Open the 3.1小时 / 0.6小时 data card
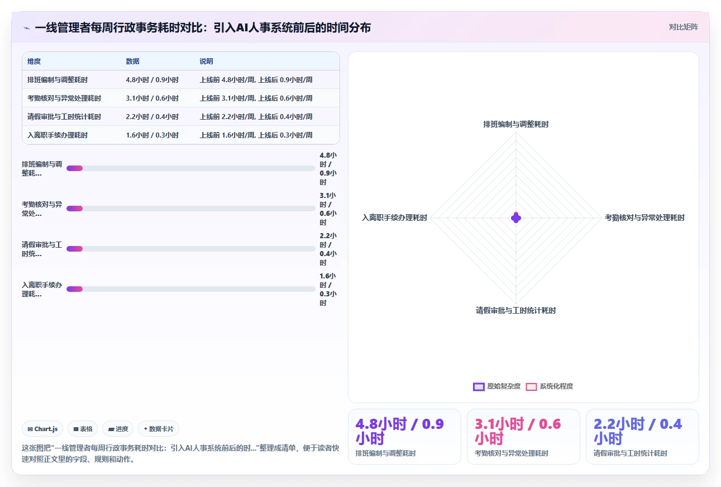Viewport: 721px width, 487px height. click(x=523, y=437)
